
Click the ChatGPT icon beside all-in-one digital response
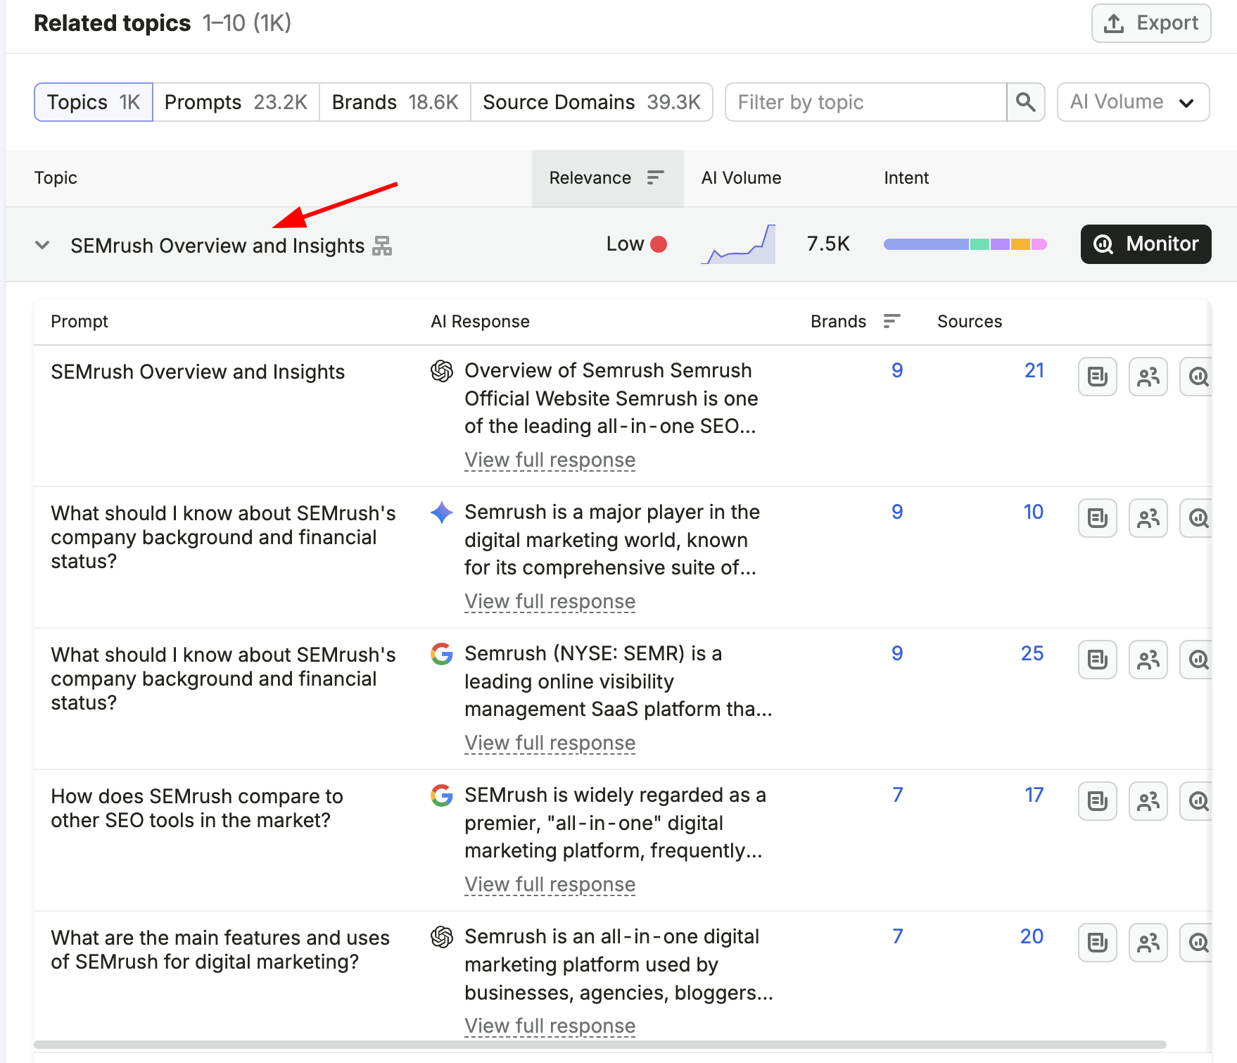(442, 937)
